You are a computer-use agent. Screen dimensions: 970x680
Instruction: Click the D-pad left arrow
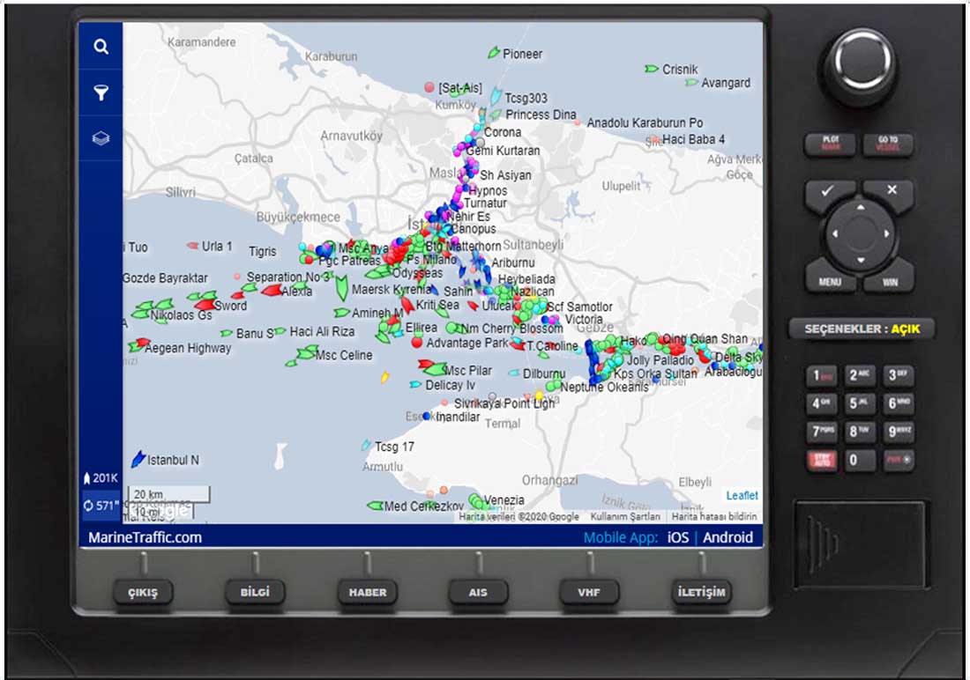[x=835, y=233]
